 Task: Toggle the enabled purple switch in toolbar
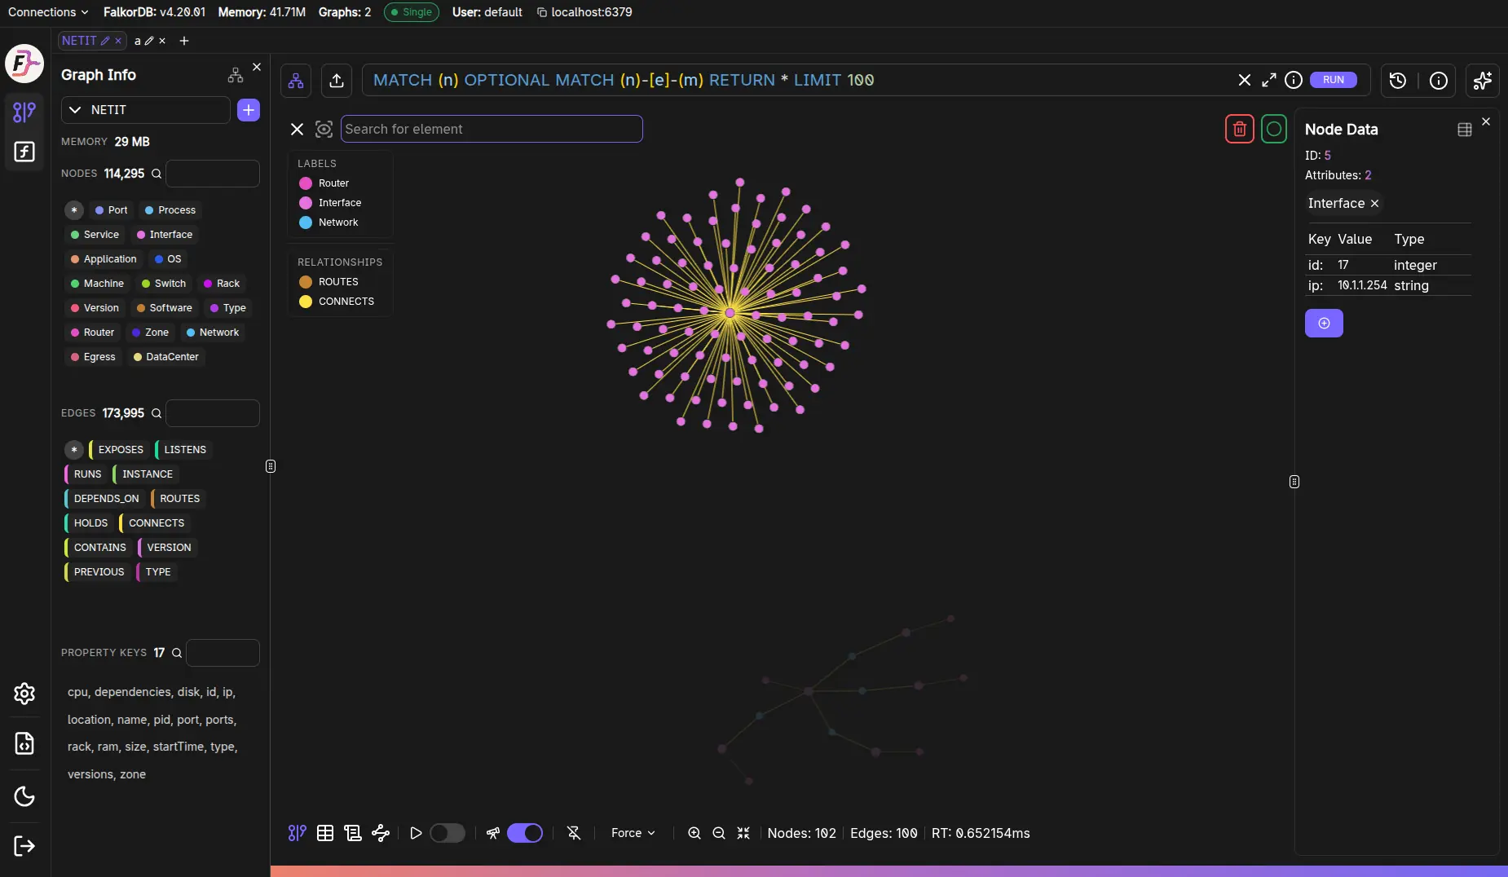pyautogui.click(x=525, y=833)
